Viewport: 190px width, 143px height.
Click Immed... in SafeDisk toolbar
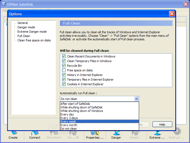pos(136,135)
